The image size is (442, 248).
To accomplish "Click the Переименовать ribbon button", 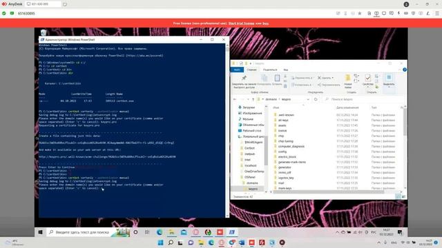I will [x=329, y=85].
